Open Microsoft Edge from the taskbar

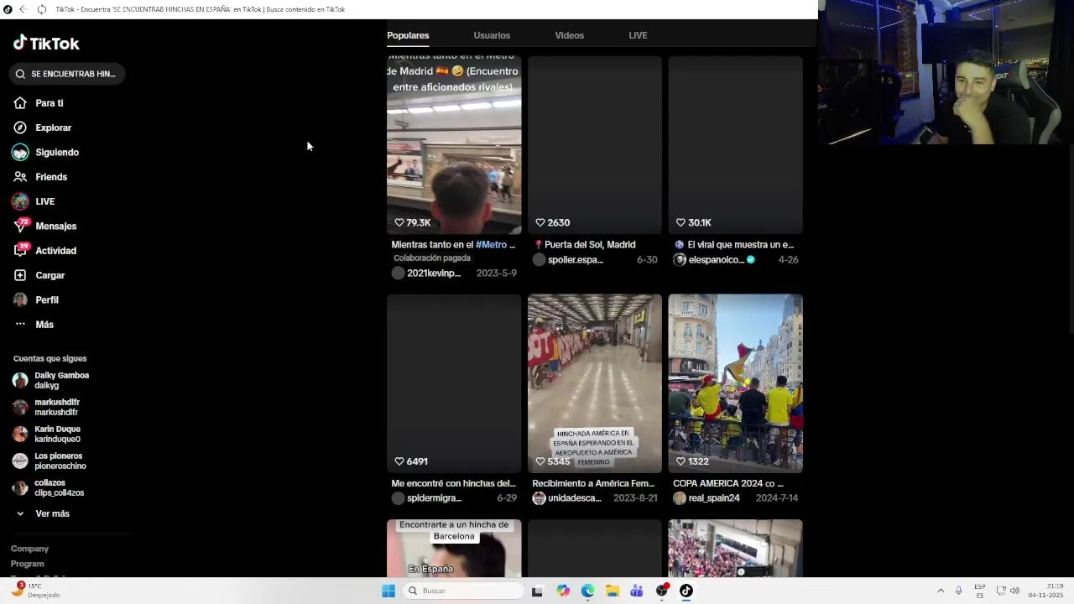587,591
